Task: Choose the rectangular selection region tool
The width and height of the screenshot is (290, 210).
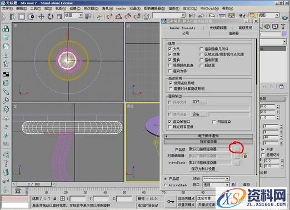Action: point(22,17)
